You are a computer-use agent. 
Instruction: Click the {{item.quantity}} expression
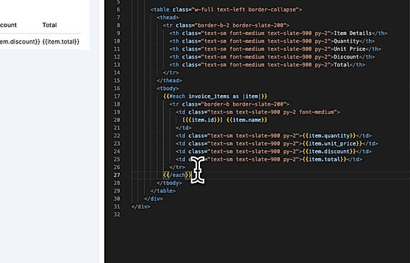(x=329, y=136)
